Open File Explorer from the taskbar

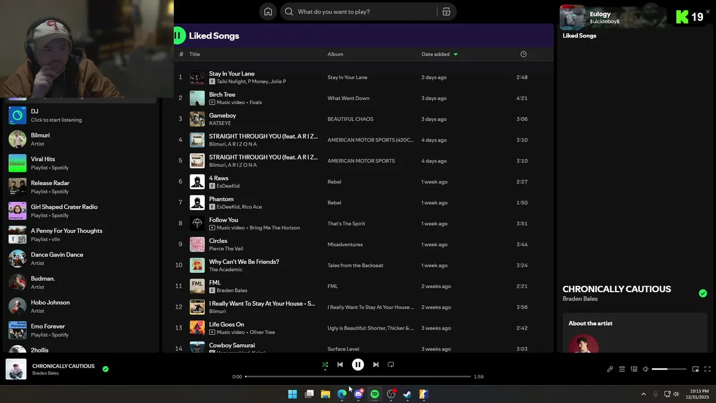tap(326, 394)
